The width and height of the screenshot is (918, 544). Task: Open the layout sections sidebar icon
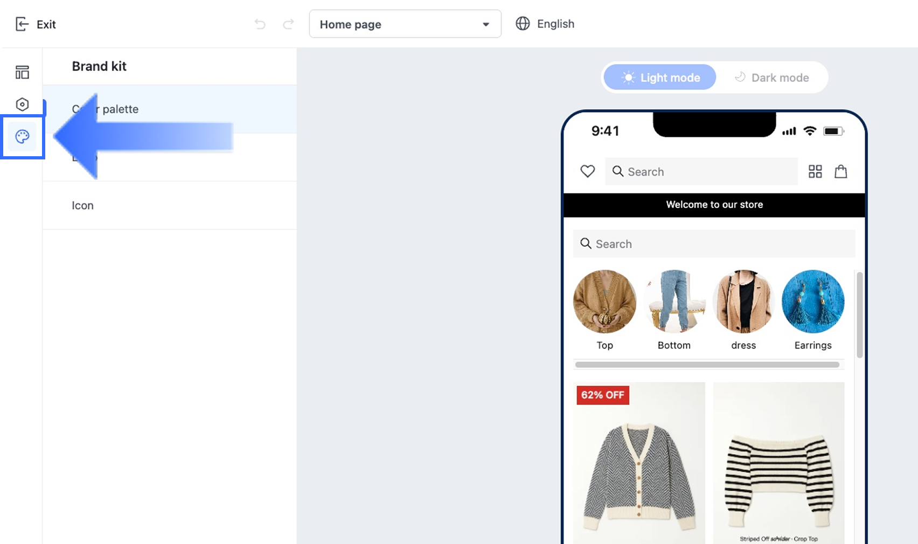pyautogui.click(x=22, y=72)
